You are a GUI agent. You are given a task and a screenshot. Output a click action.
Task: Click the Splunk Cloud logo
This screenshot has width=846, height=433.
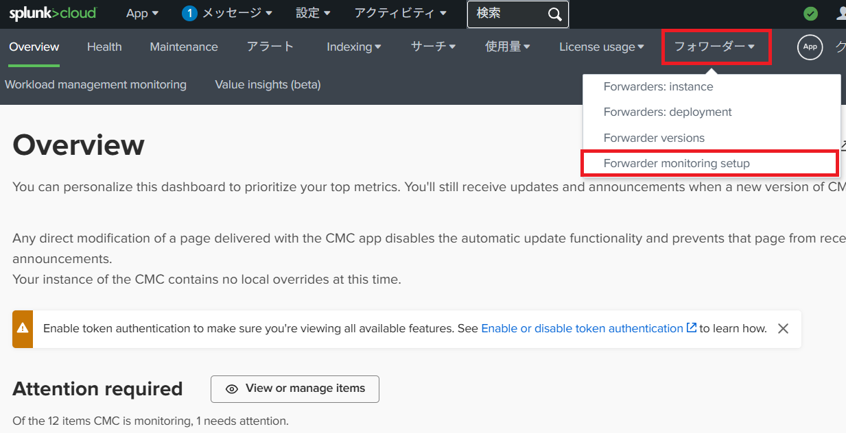pos(53,14)
